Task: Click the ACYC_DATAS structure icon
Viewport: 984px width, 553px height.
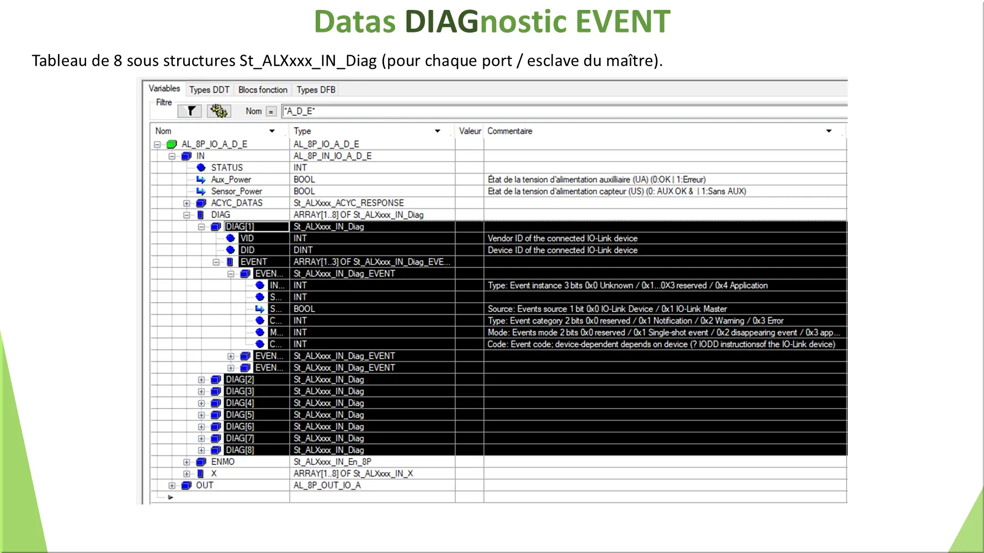Action: 201,203
